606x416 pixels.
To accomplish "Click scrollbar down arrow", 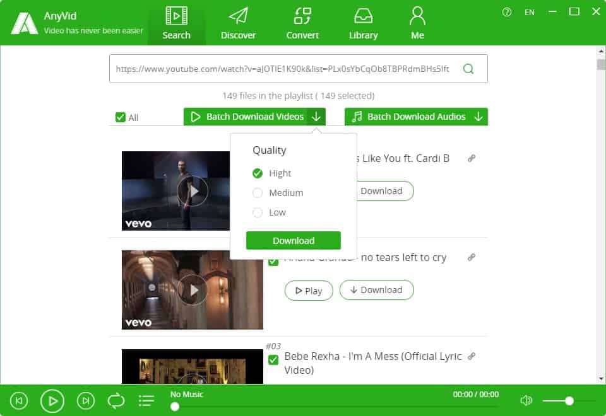I will [x=601, y=379].
